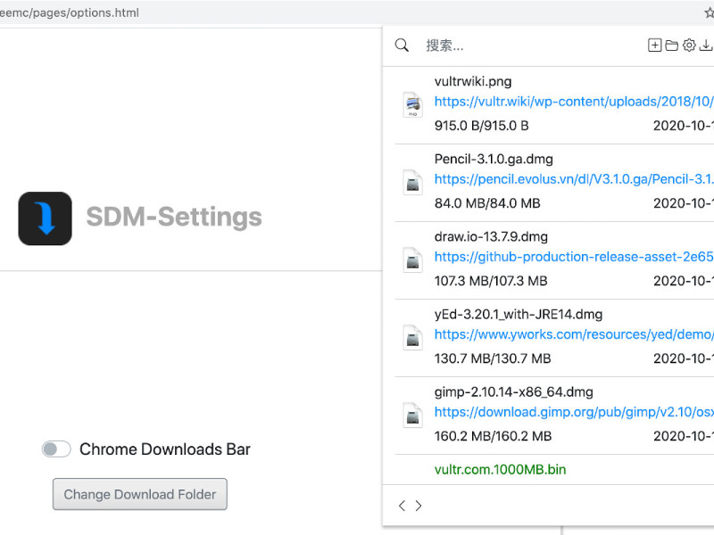Open the yworks.com resources yed link
Screen dimensions: 714x535
[x=574, y=335]
